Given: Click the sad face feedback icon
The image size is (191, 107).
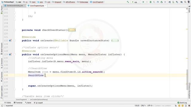Looking at the screenshot, I should [x=182, y=106].
